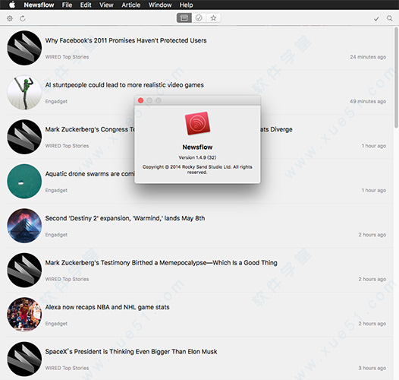Image resolution: width=399 pixels, height=380 pixels.
Task: Click the green stunt figure thumbnail
Action: (x=24, y=92)
